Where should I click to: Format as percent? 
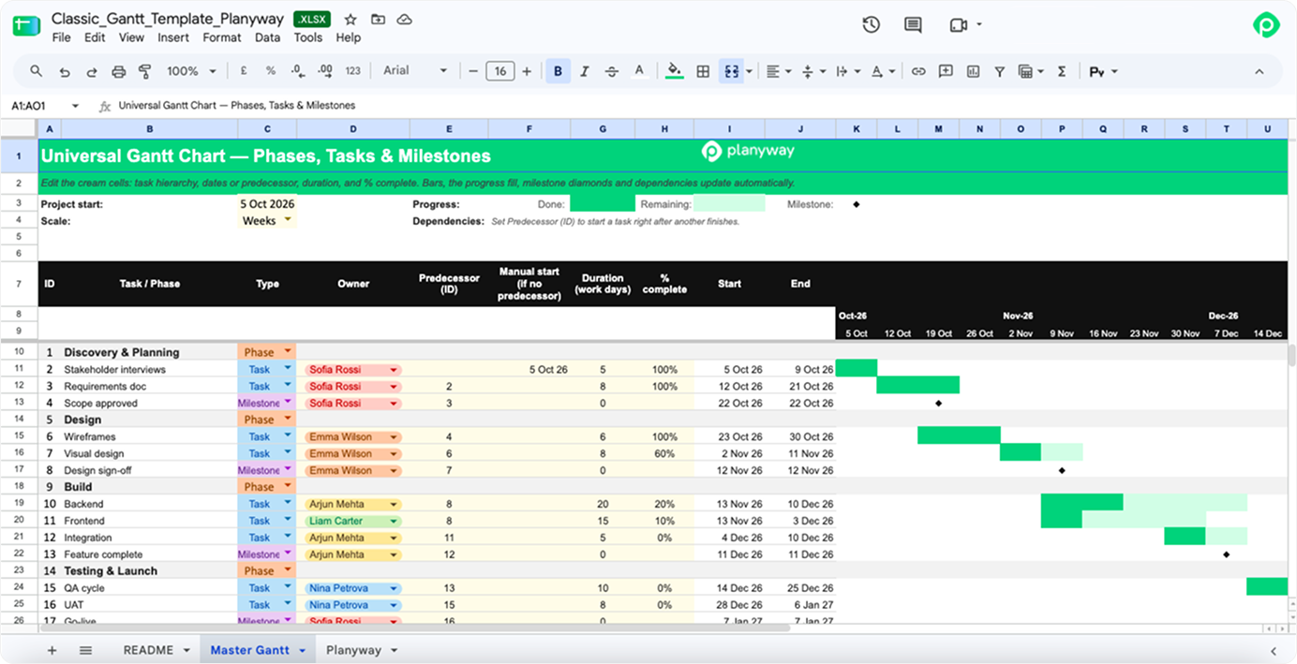(x=271, y=71)
